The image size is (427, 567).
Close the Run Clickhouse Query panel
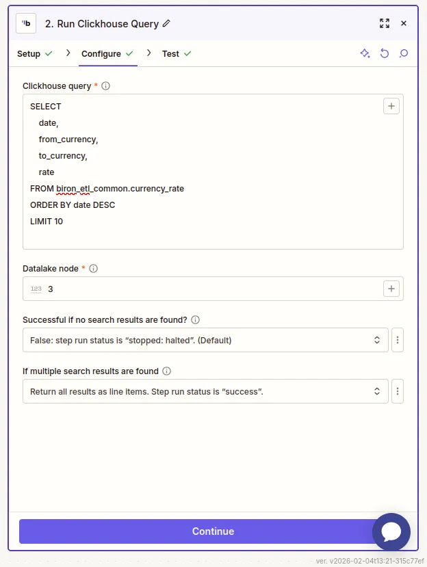tap(404, 23)
